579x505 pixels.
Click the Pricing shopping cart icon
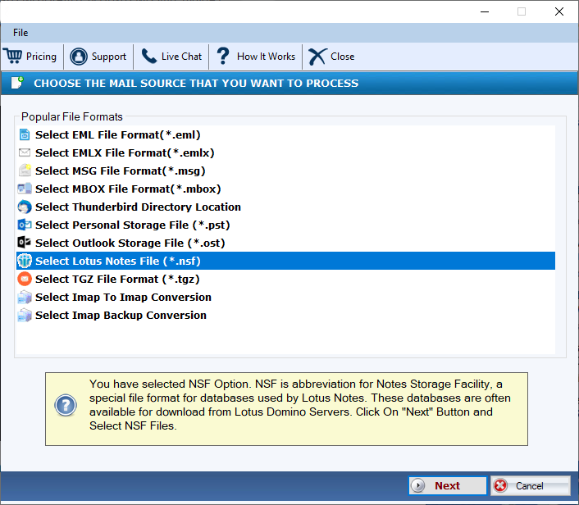point(13,56)
